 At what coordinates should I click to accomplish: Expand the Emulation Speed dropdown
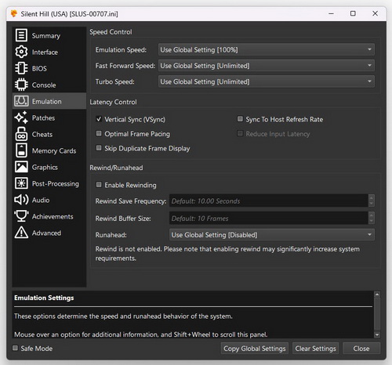coord(267,49)
